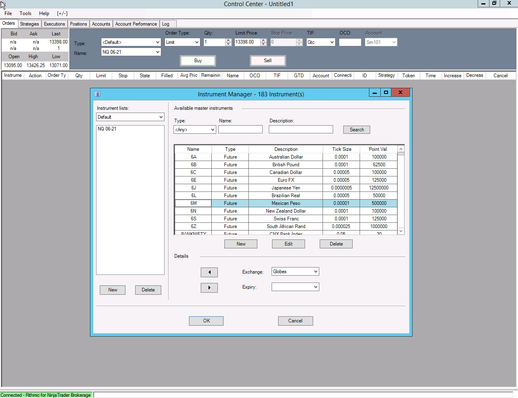Screen dimensions: 518x398
Task: Click the Qty input field
Action: tap(214, 42)
